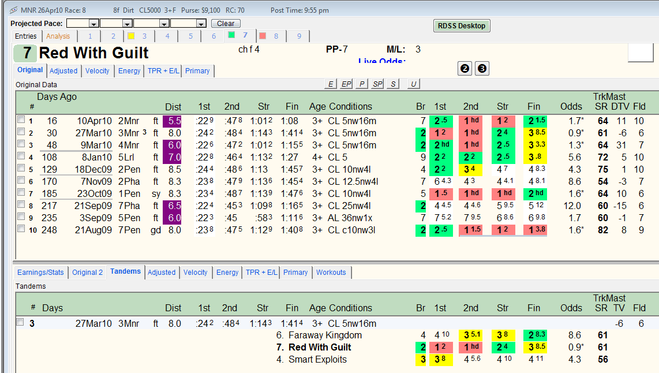Click the TrkMast SR column header, upper table
This screenshot has height=373, width=659.
[601, 106]
